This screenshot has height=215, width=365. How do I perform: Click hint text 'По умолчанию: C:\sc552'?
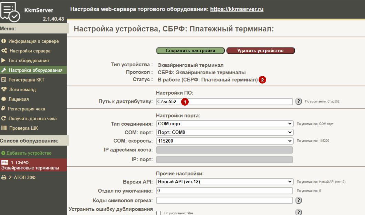coord(322,101)
